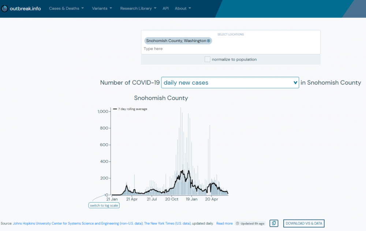The image size is (366, 231).
Task: Expand the Cases & Deaths menu
Action: (x=66, y=8)
